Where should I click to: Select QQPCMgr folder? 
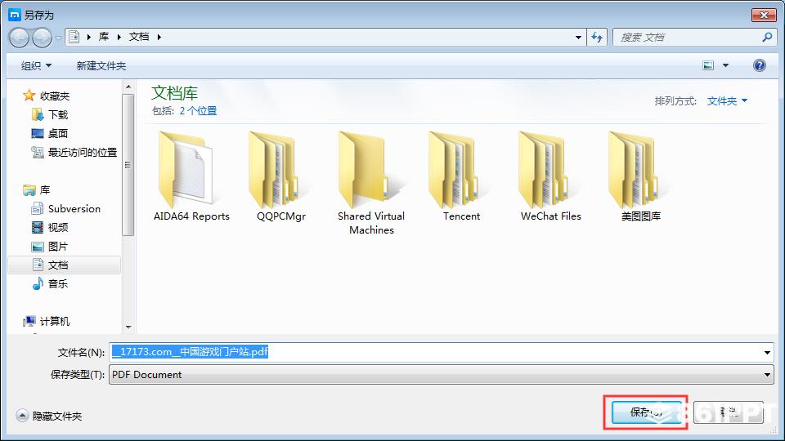[280, 176]
